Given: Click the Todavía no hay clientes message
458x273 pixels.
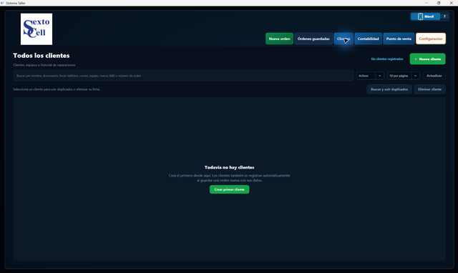Looking at the screenshot, I should (229, 167).
